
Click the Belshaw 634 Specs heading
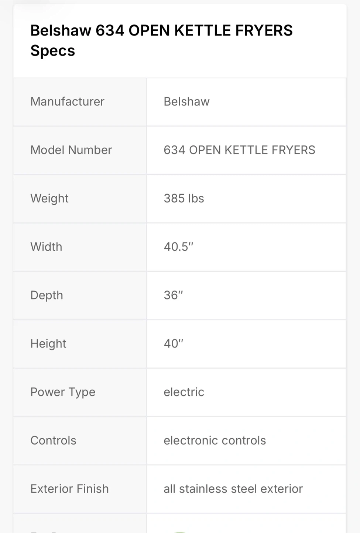(x=161, y=40)
